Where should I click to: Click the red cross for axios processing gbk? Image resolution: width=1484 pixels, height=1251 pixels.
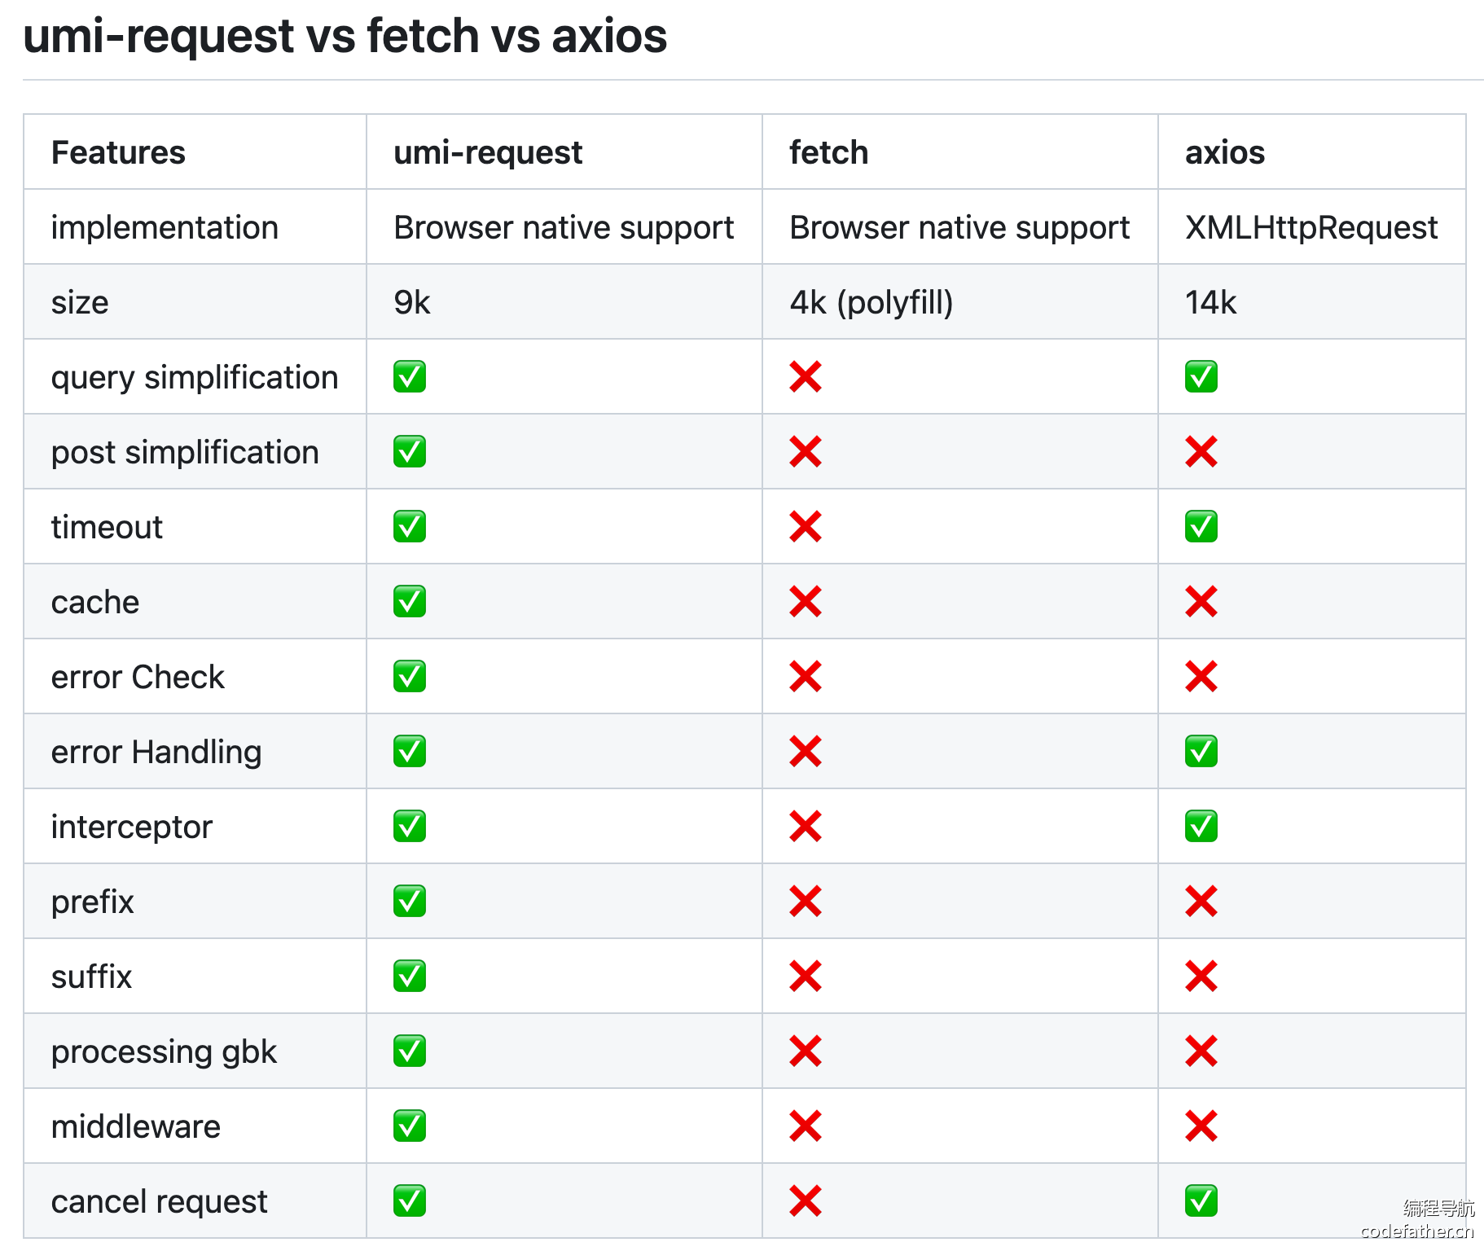pos(1201,1051)
